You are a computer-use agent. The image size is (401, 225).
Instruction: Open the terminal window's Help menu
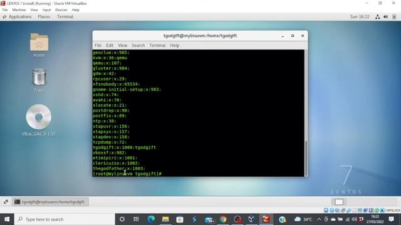pyautogui.click(x=175, y=45)
